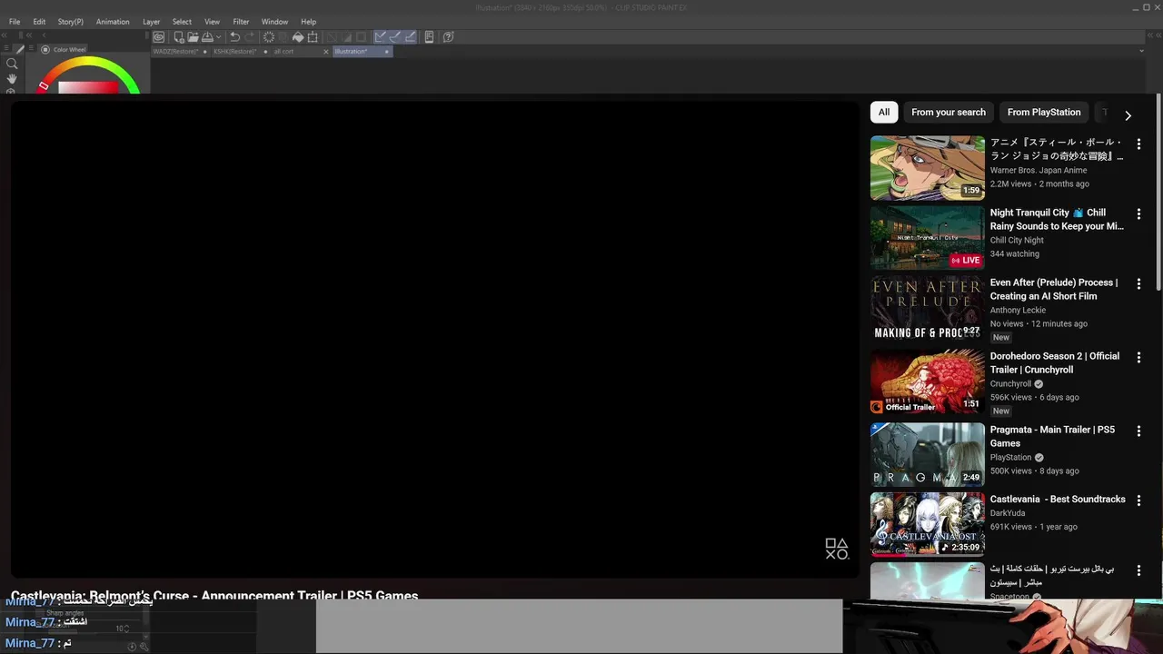Open the Pragmata Main Trailer thumbnail

coord(928,455)
